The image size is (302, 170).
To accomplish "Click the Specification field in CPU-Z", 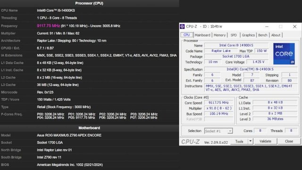I will [250, 69].
